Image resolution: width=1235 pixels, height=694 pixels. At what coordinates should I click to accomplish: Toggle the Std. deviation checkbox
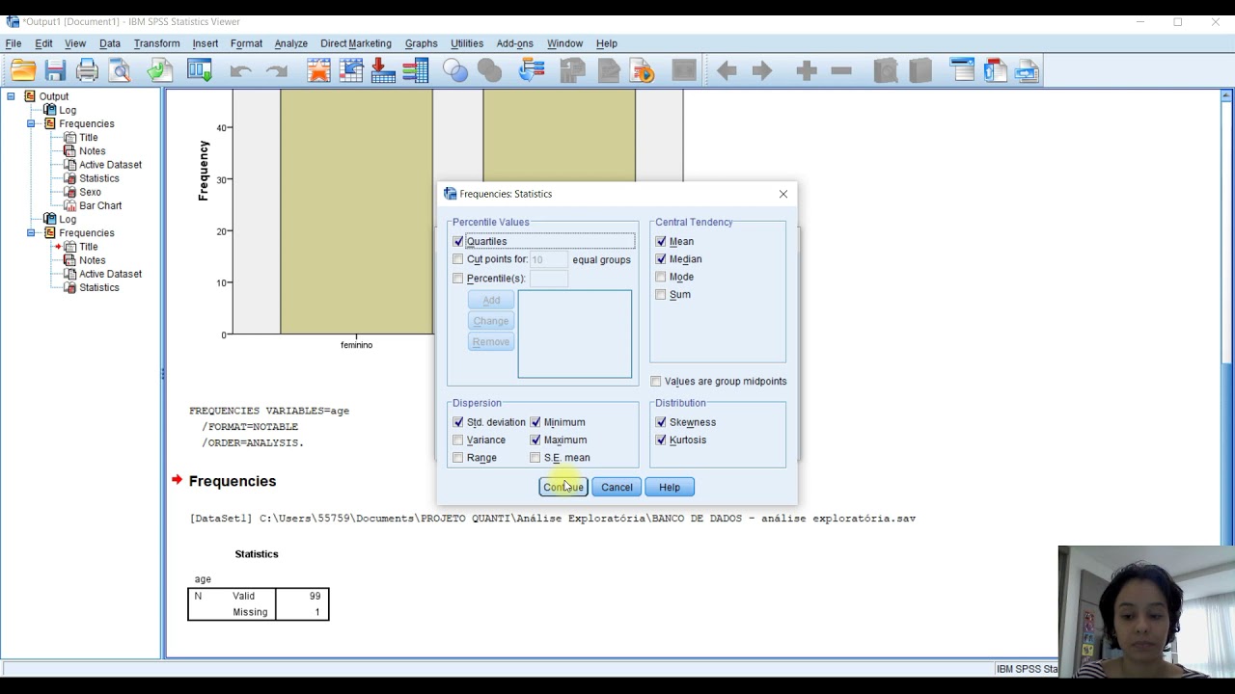tap(458, 422)
